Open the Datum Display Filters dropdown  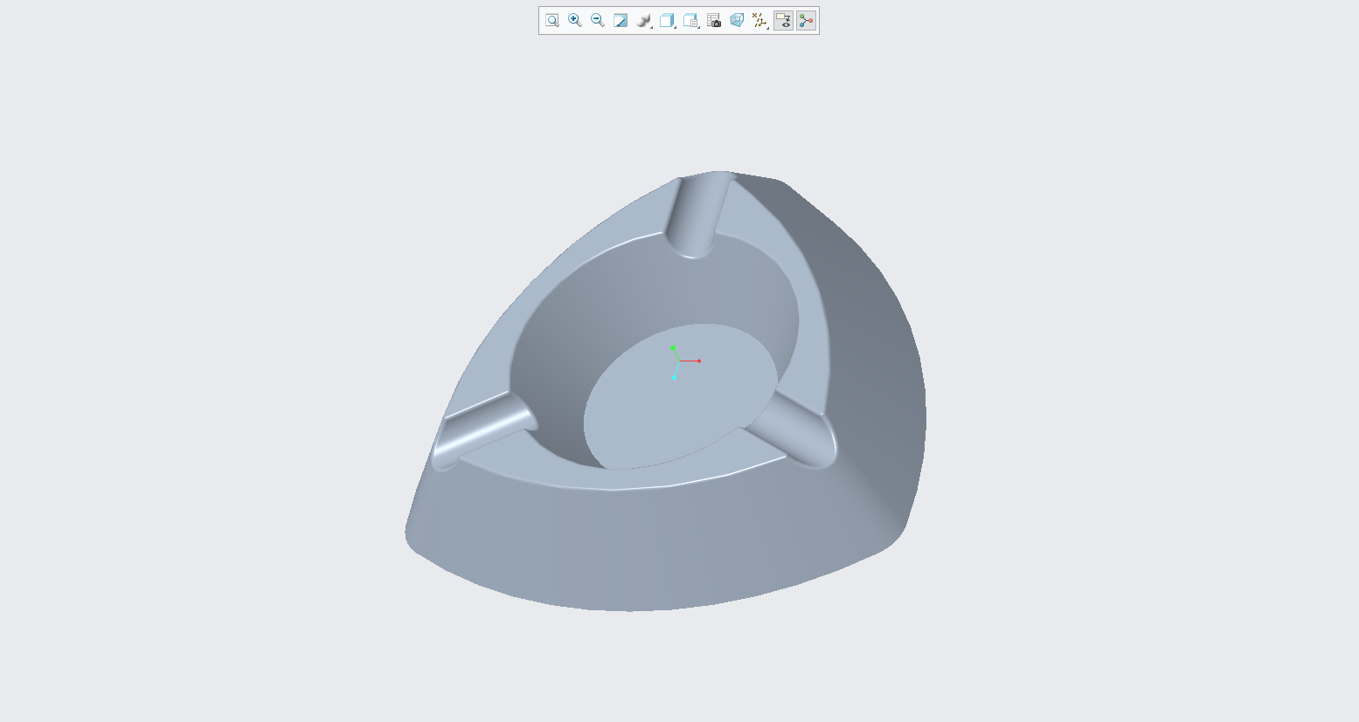760,20
